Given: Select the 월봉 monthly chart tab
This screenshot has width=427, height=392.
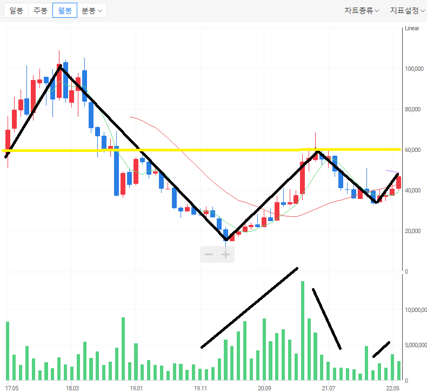Looking at the screenshot, I should tap(65, 10).
